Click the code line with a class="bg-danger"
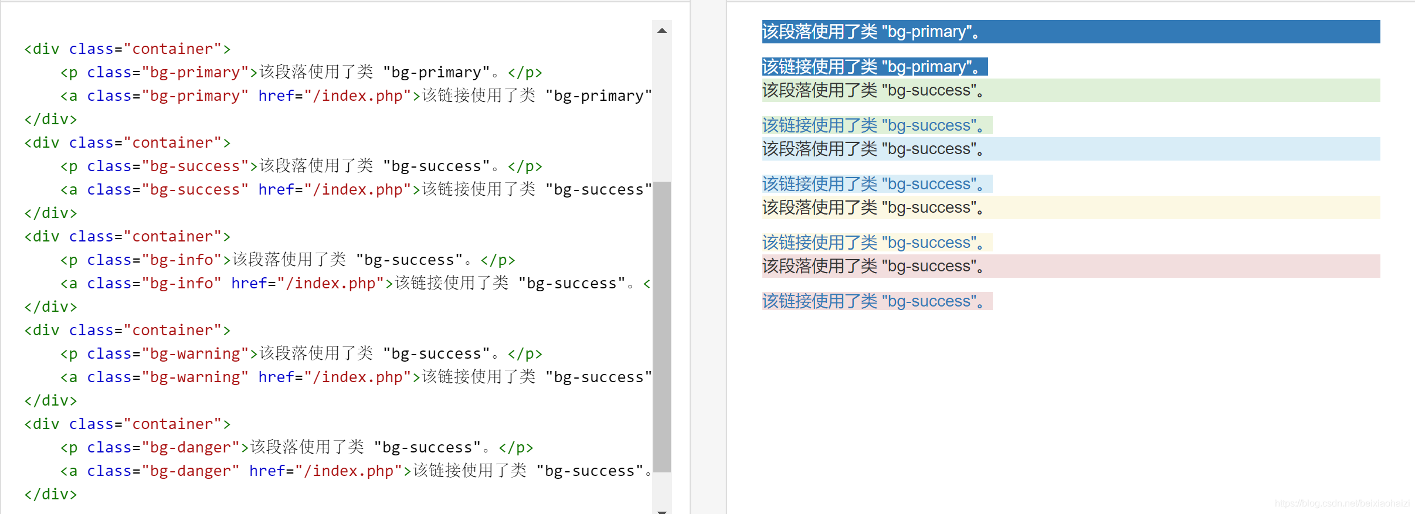Viewport: 1415px width, 514px height. point(356,471)
